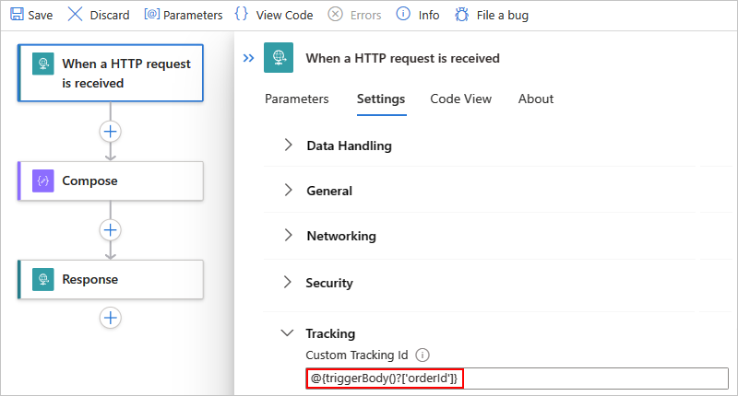Click the File a bug icon

coord(461,15)
